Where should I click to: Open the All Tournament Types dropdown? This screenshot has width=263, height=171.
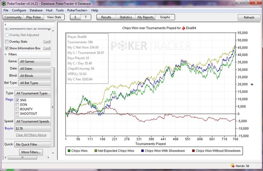(x=33, y=93)
